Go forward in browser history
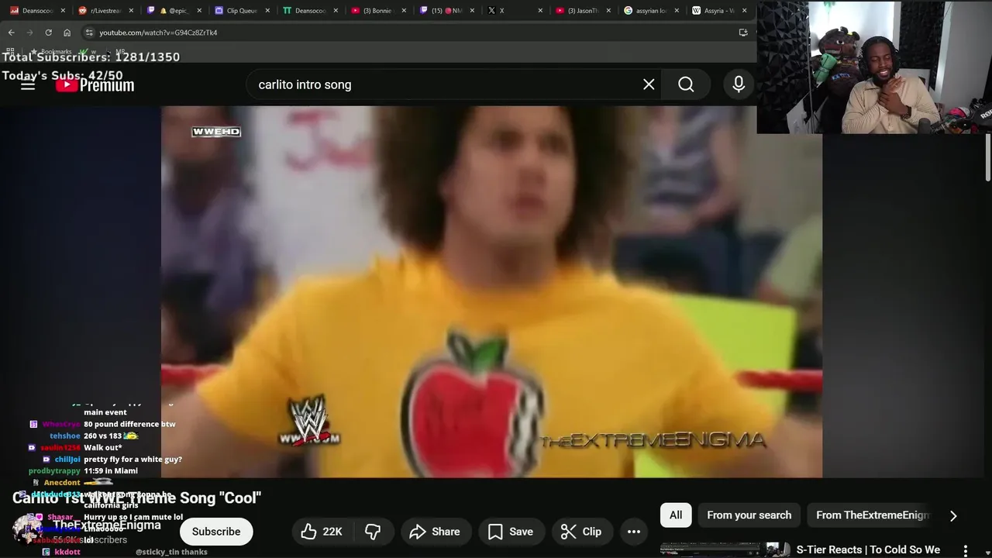 pos(29,33)
